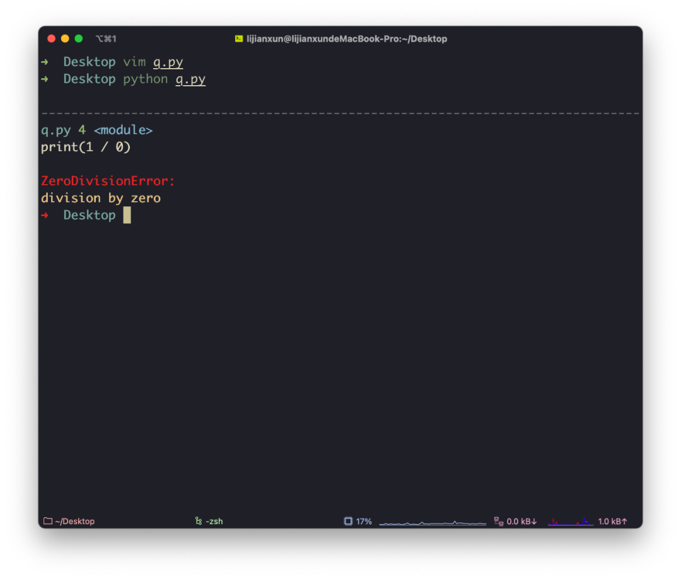Open the q.py link after the vim command
This screenshot has height=579, width=681.
[x=168, y=61]
